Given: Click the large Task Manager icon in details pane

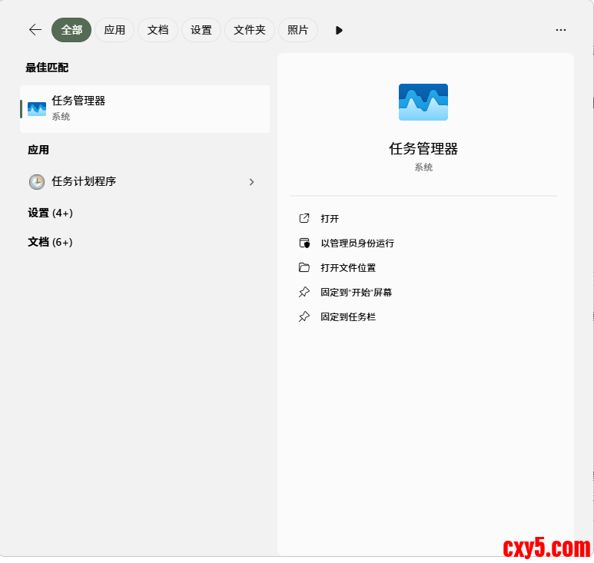Looking at the screenshot, I should pyautogui.click(x=423, y=102).
